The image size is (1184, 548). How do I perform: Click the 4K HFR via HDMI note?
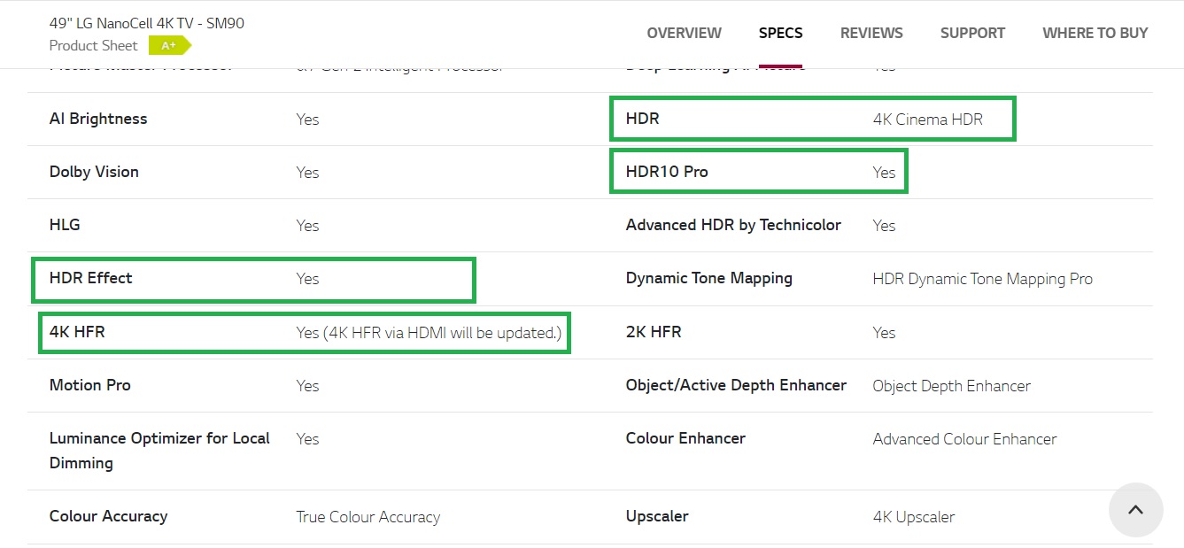[429, 333]
